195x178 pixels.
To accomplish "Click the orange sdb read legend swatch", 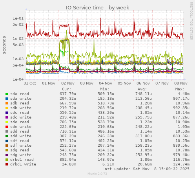I will 7,103.
